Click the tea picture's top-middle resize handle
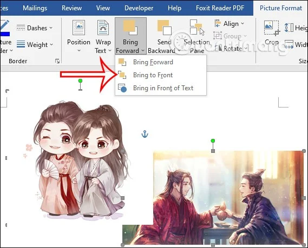Image resolution: width=308 pixels, height=248 pixels. coord(213,151)
